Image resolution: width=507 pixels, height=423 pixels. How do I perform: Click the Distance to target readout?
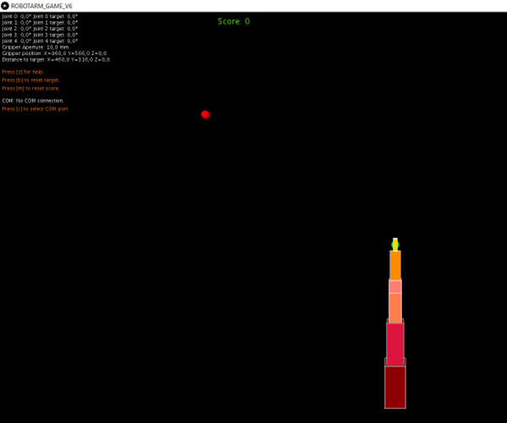(56, 60)
